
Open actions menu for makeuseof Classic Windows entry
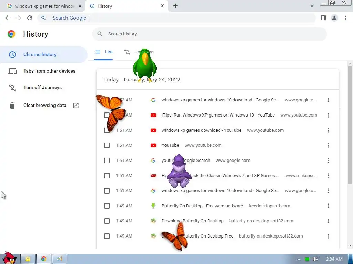[329, 176]
